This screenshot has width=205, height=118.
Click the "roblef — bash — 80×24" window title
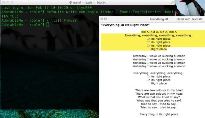tap(89, 3)
